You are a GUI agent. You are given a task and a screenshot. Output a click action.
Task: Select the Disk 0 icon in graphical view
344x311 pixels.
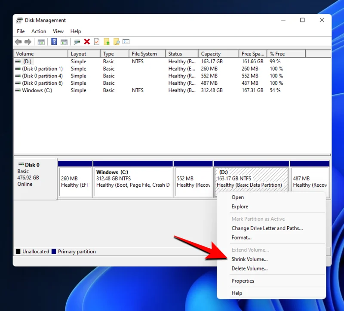[21, 164]
